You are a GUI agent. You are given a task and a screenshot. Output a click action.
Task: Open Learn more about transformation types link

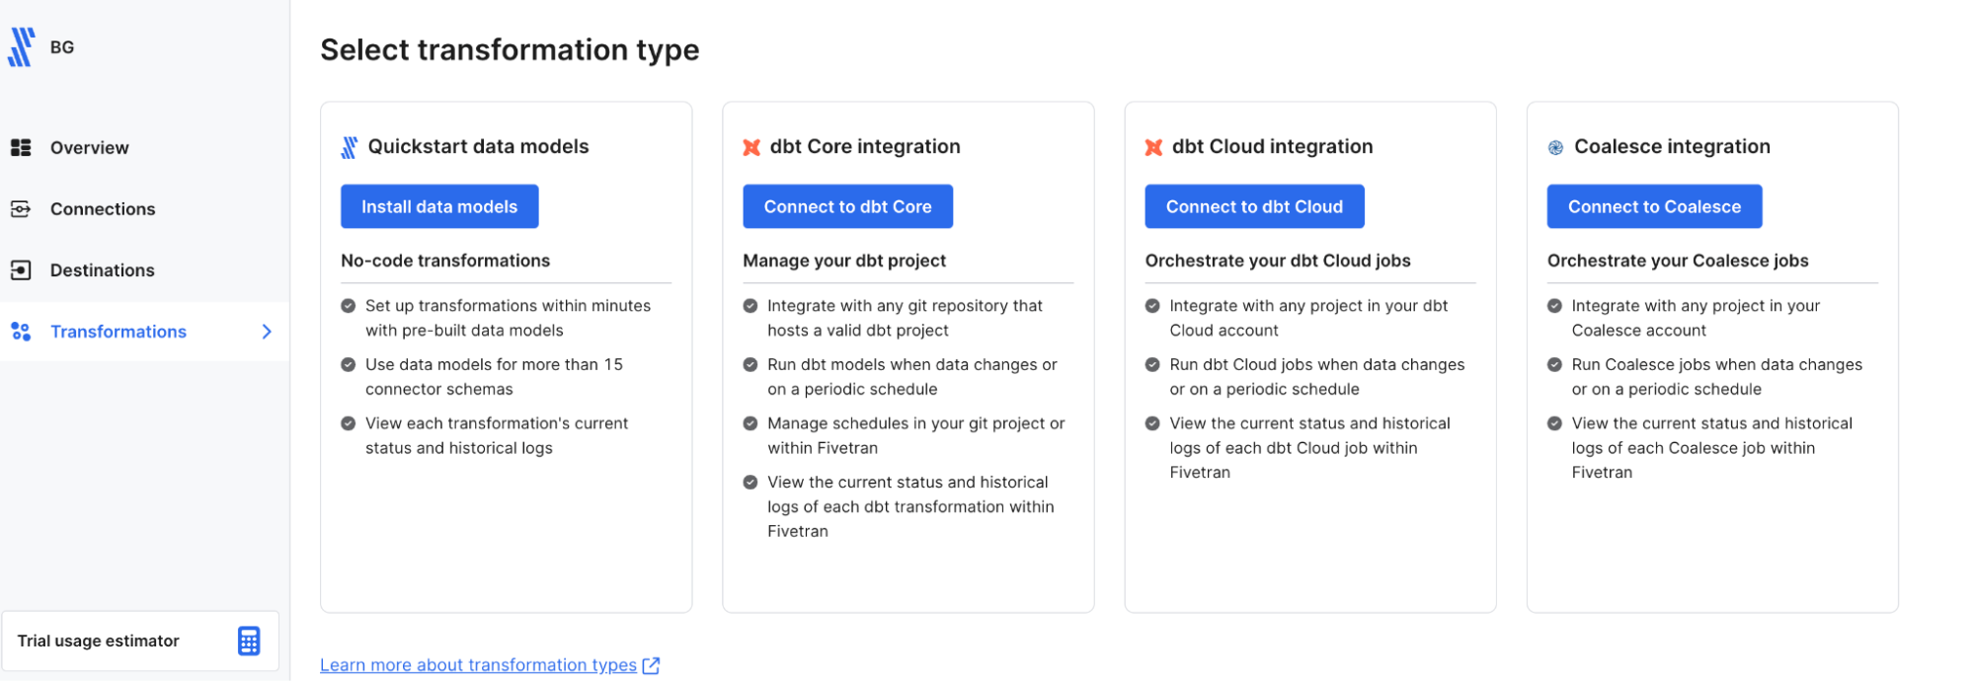[x=478, y=665]
